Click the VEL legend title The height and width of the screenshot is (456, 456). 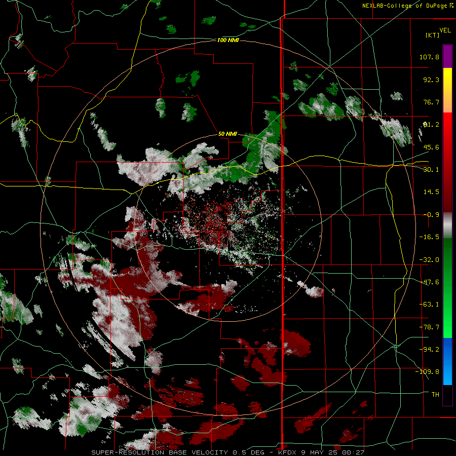[x=445, y=30]
